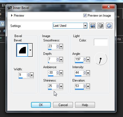Viewport: 123px width, 117px height.
Task: Click the bevel shape preview thumbnail
Action: click(22, 50)
